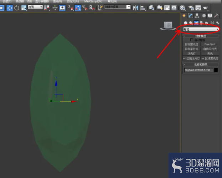222x178 pixels.
Task: Enable the 自动栅格 checkbox
Action: [191, 40]
